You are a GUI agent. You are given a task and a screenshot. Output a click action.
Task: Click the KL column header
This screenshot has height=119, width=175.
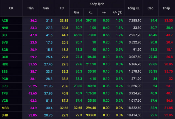coord(90,12)
